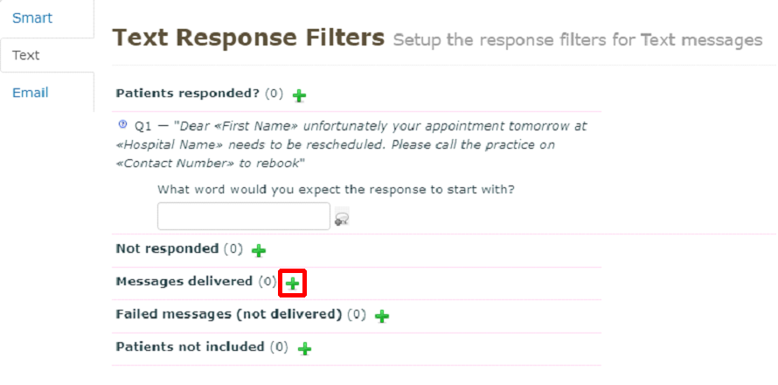Click the speech bubble add-response icon
The width and height of the screenshot is (778, 385).
(342, 219)
